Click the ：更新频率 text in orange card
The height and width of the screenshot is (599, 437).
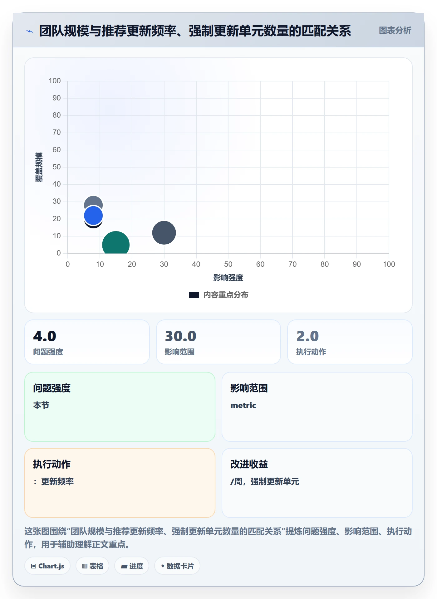click(x=53, y=482)
